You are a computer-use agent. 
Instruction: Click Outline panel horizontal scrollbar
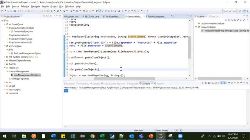(220, 79)
